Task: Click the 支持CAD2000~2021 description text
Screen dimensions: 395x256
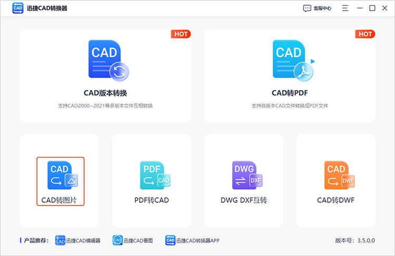Action: point(105,106)
